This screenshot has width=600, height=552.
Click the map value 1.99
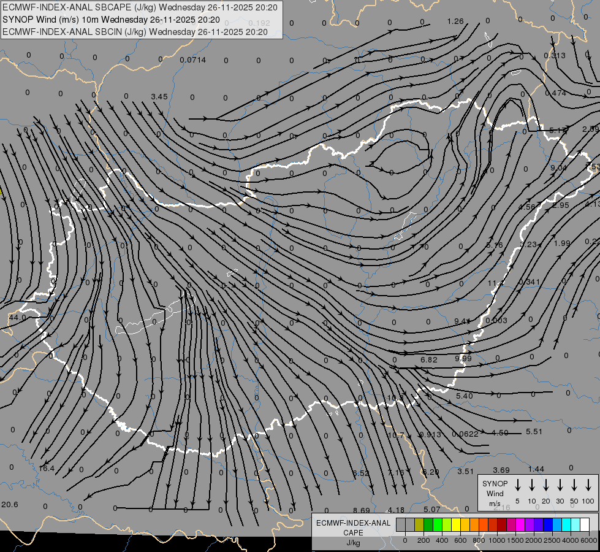[562, 243]
